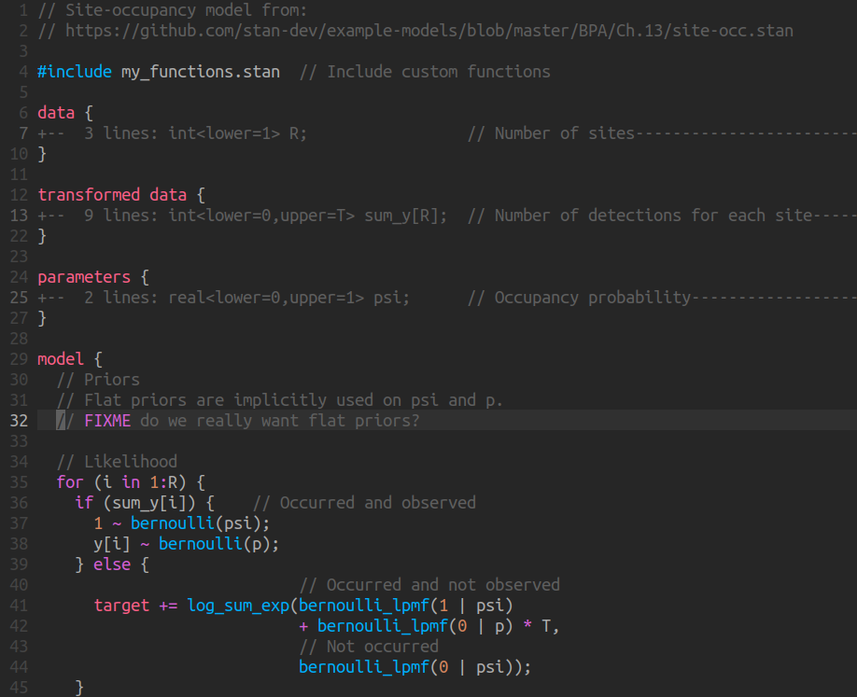Click the '// Occurred and not observed' comment
The image size is (857, 697).
429,584
